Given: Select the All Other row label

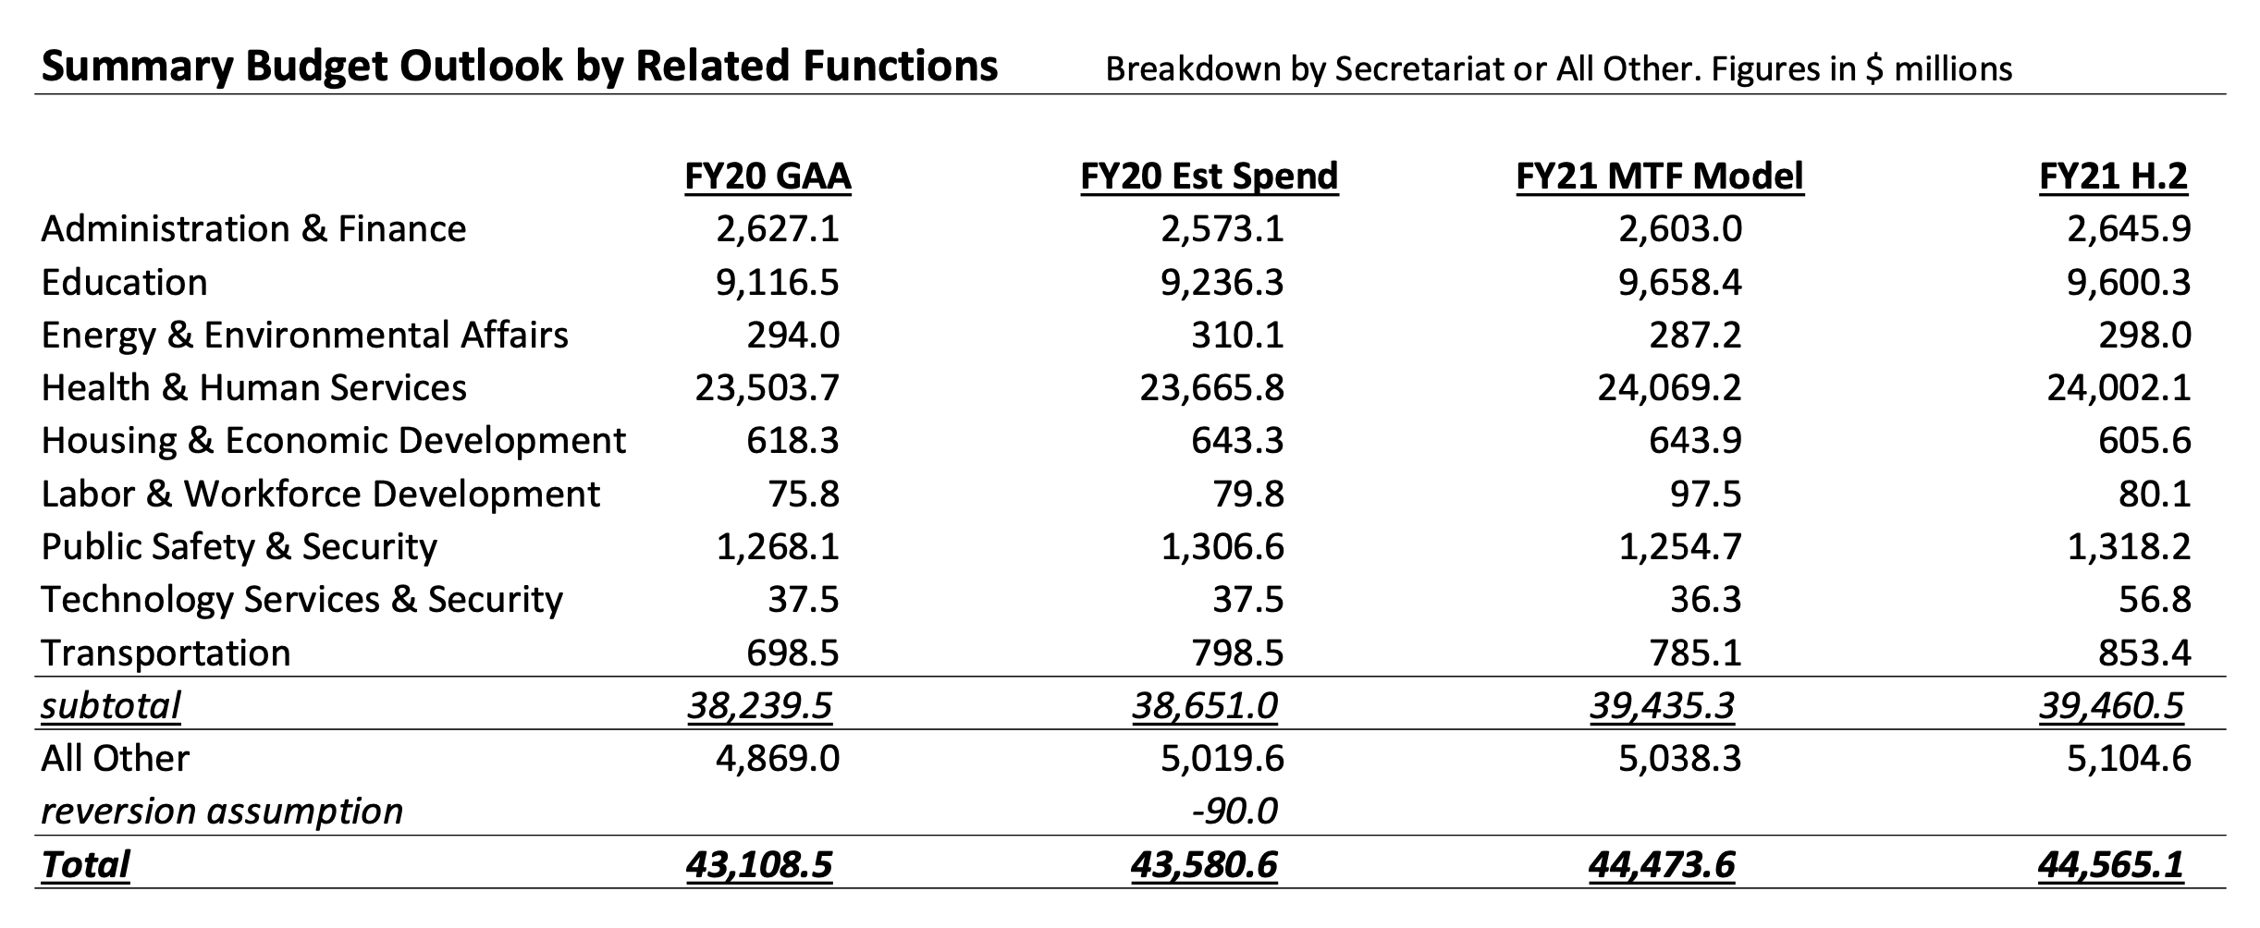Looking at the screenshot, I should [x=115, y=759].
